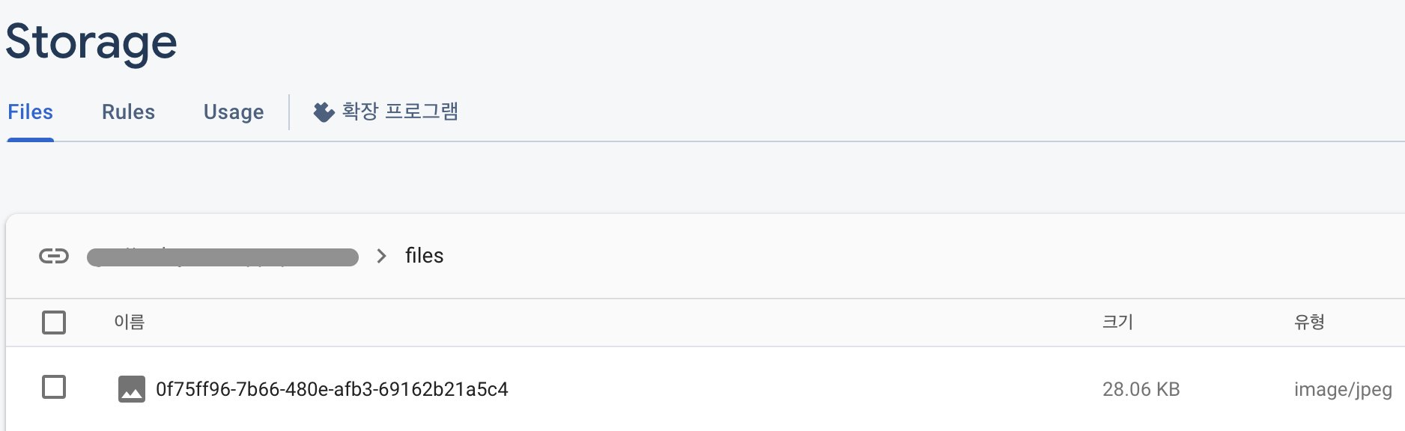The image size is (1405, 431).
Task: Click the files breadcrumb folder
Action: (425, 256)
